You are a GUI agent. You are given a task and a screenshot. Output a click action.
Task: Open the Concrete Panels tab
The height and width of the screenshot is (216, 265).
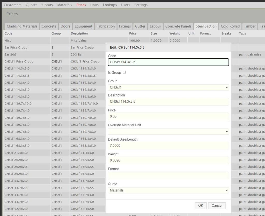tap(178, 26)
